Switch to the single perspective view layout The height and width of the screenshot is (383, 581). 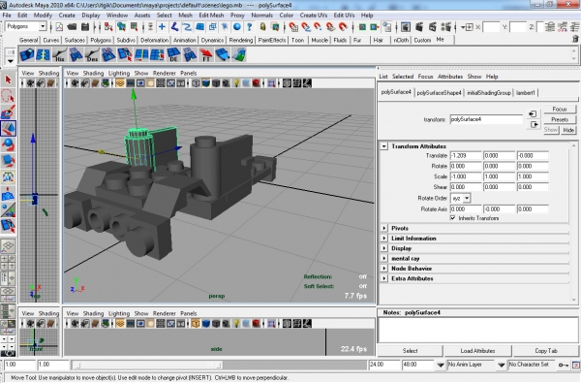click(x=8, y=246)
